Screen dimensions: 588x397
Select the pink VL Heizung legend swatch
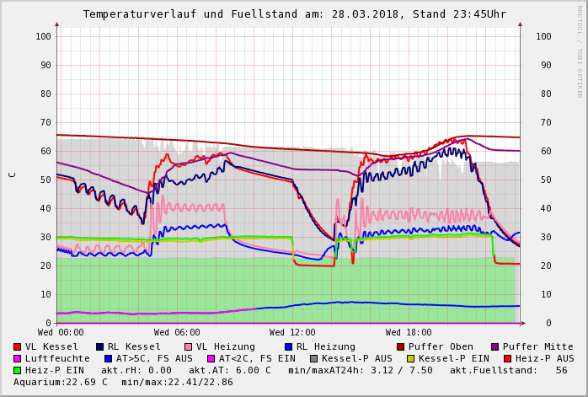[x=189, y=346]
